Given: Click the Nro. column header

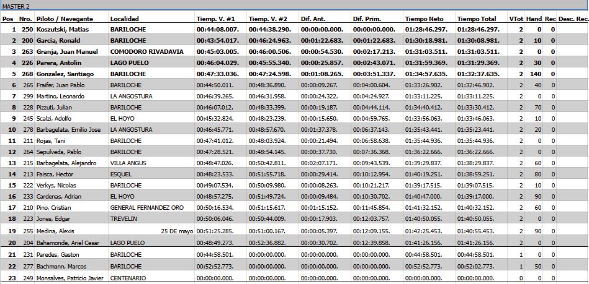Looking at the screenshot, I should (x=26, y=19).
